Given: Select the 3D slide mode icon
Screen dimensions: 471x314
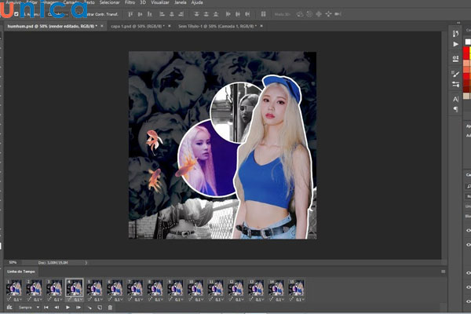Looking at the screenshot, I should pos(328,14).
